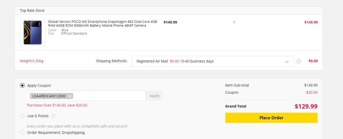This screenshot has width=343, height=139.
Task: Select the Apply Coupon radio option
Action: pyautogui.click(x=23, y=86)
